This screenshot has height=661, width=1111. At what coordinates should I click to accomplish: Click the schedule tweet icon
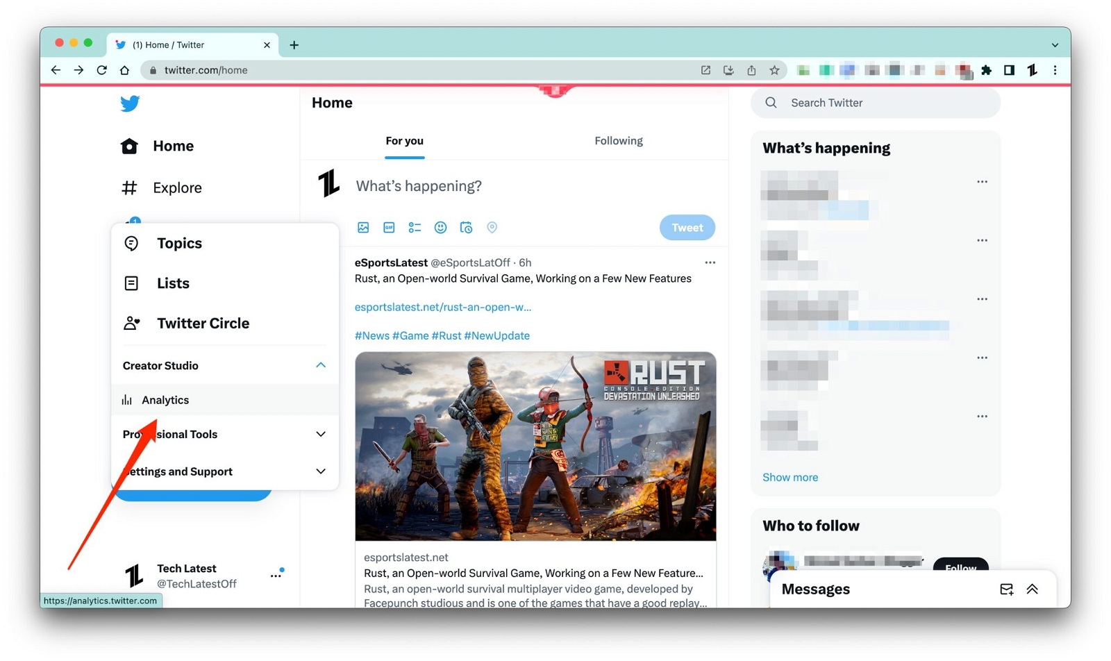[x=466, y=228]
